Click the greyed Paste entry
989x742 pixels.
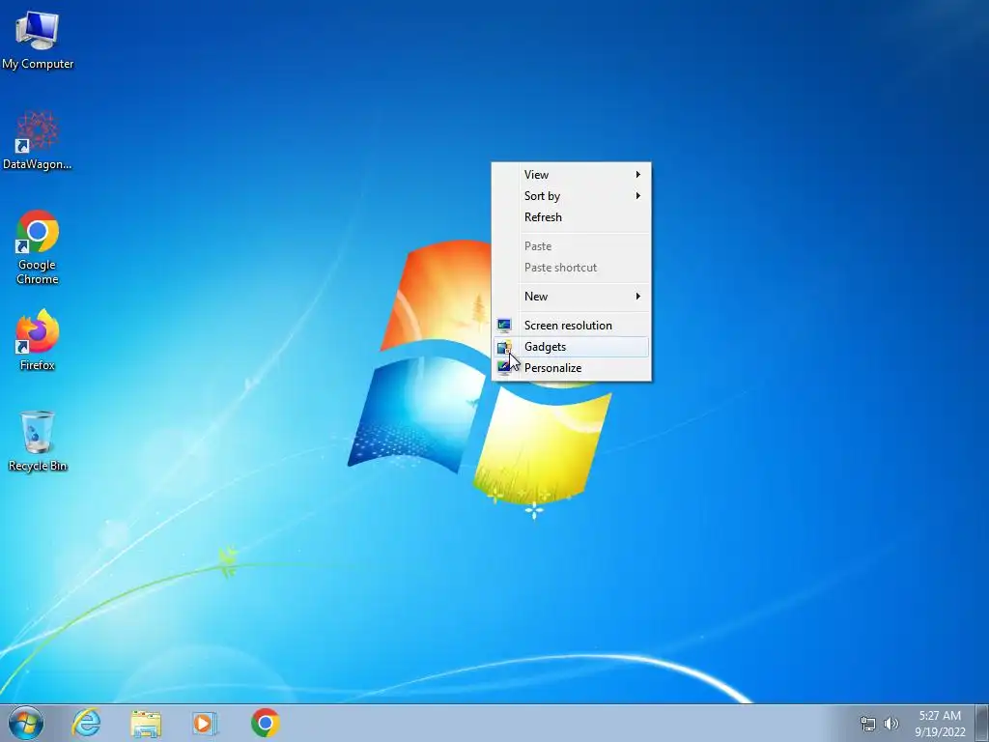click(572, 246)
